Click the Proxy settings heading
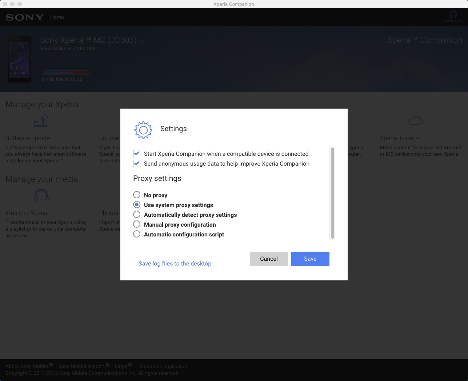Image resolution: width=468 pixels, height=381 pixels. (x=157, y=178)
